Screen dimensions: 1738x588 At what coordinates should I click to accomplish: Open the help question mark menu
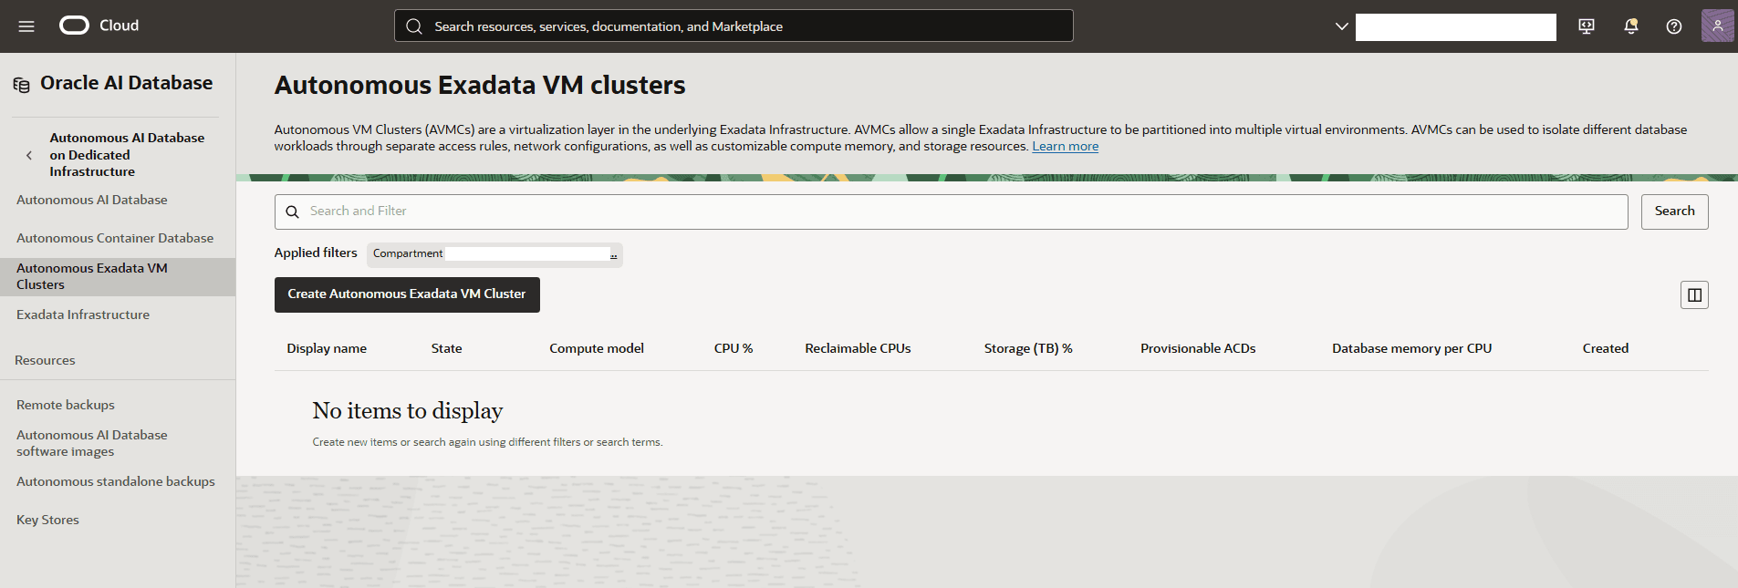(x=1674, y=26)
